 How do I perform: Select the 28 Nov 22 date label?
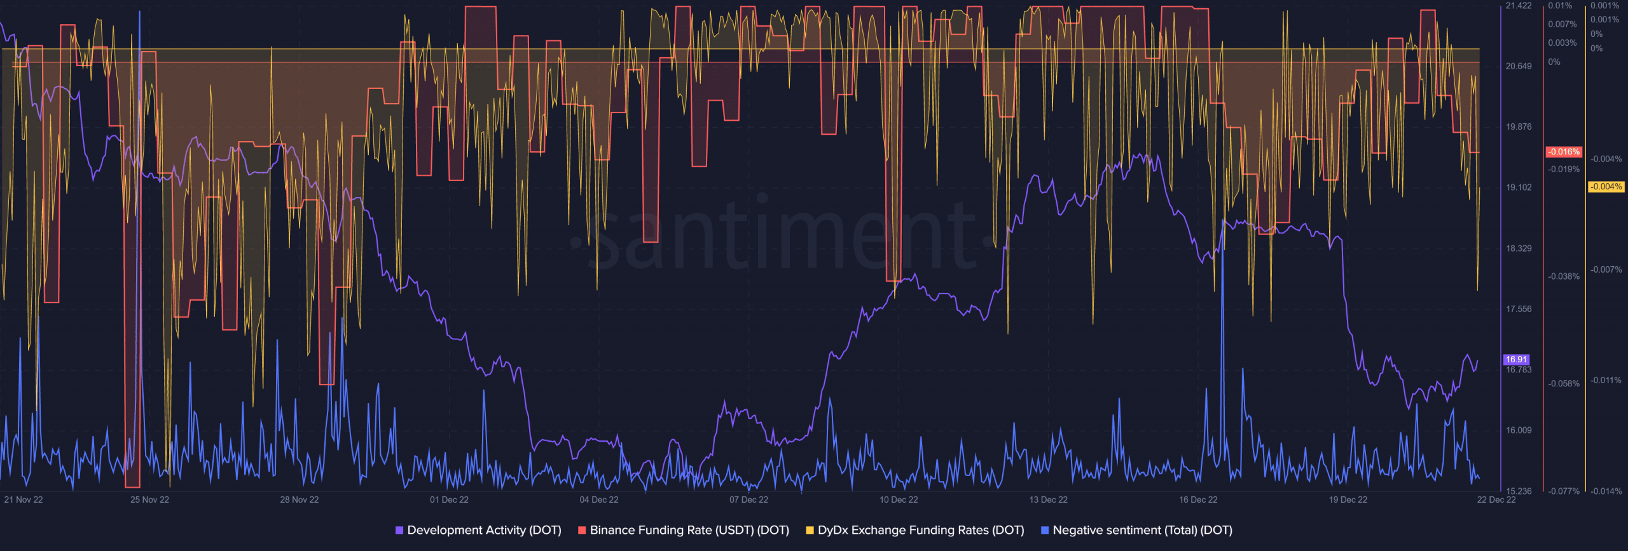(300, 500)
